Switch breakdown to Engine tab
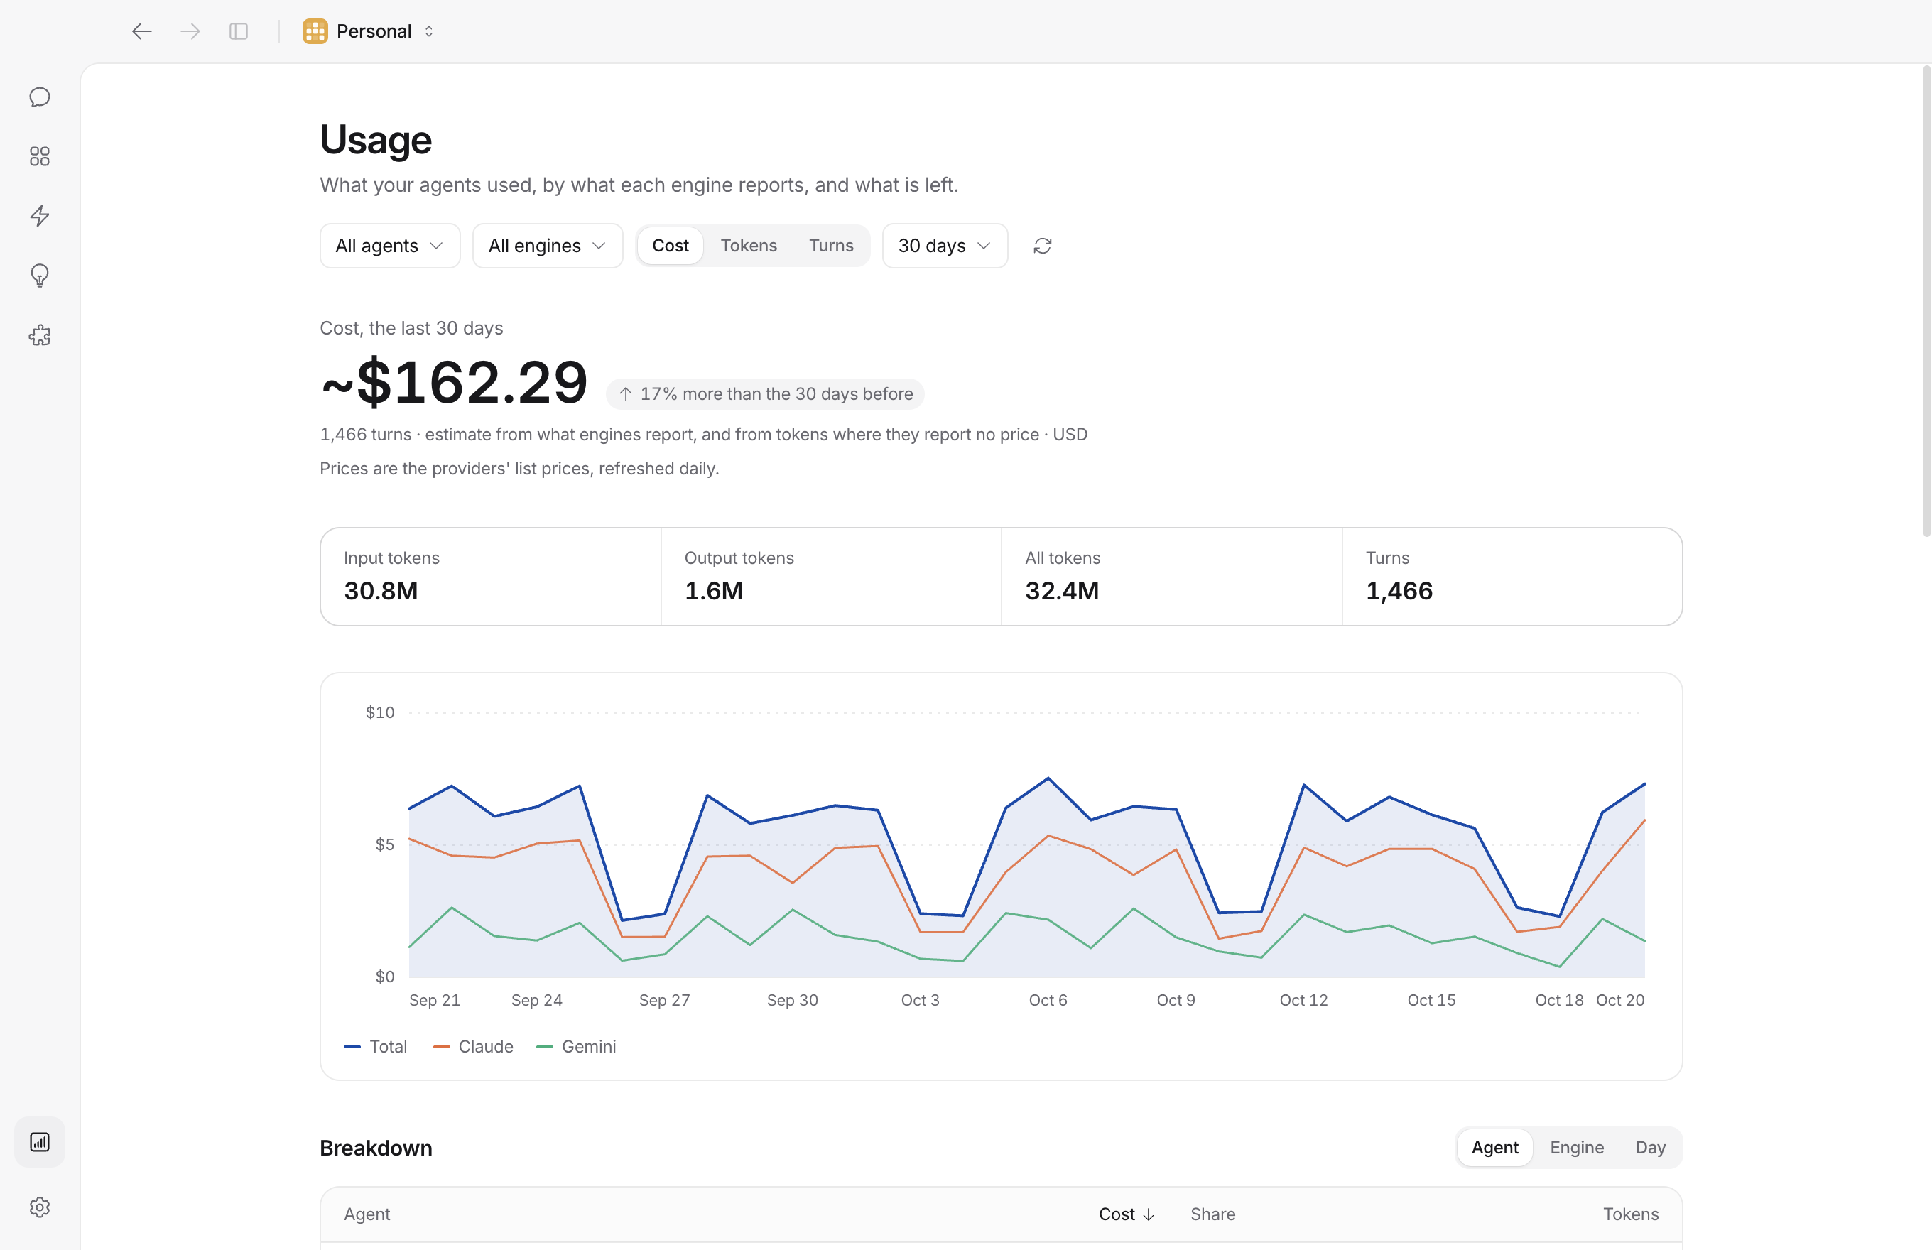 click(1576, 1148)
